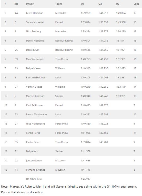The width and height of the screenshot is (142, 196).
Task: Click Pastor Maldonado's Q1 time 1:40.361
Action: [86, 115]
